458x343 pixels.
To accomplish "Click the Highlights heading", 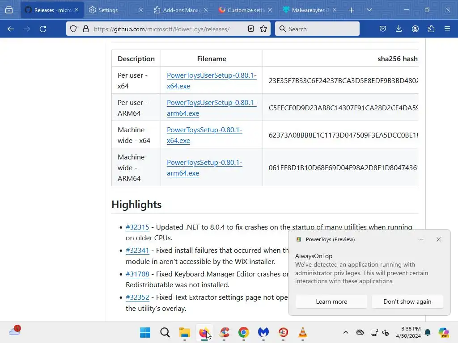I will [136, 205].
